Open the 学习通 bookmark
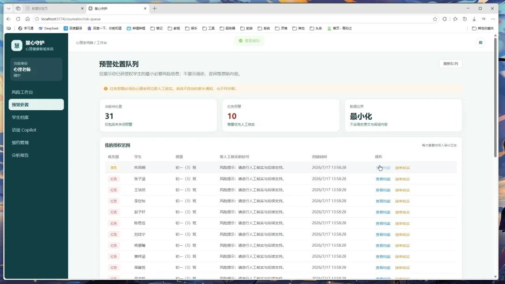 pos(26,28)
